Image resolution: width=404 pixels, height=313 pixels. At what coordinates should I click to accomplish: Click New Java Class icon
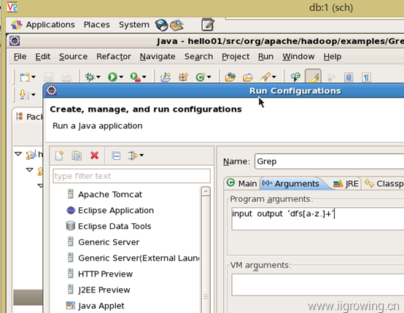click(x=201, y=77)
